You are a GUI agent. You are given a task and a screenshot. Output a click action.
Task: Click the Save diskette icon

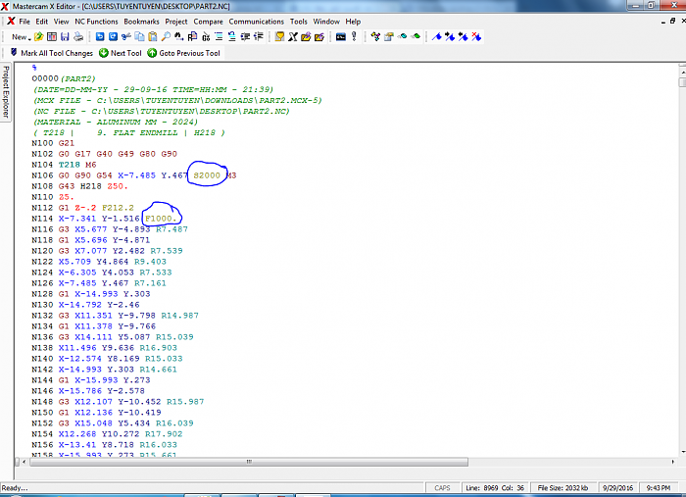point(65,36)
